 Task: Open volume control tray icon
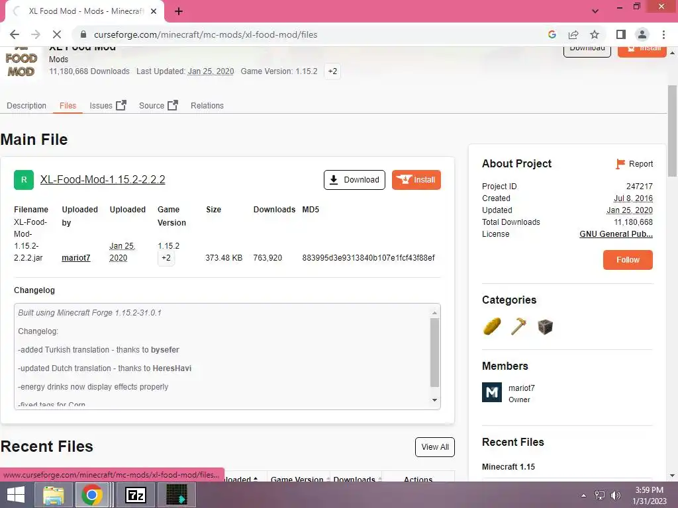tap(615, 495)
